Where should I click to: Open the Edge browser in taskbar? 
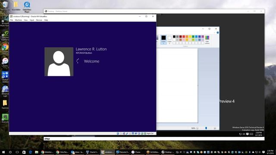pyautogui.click(x=30, y=152)
